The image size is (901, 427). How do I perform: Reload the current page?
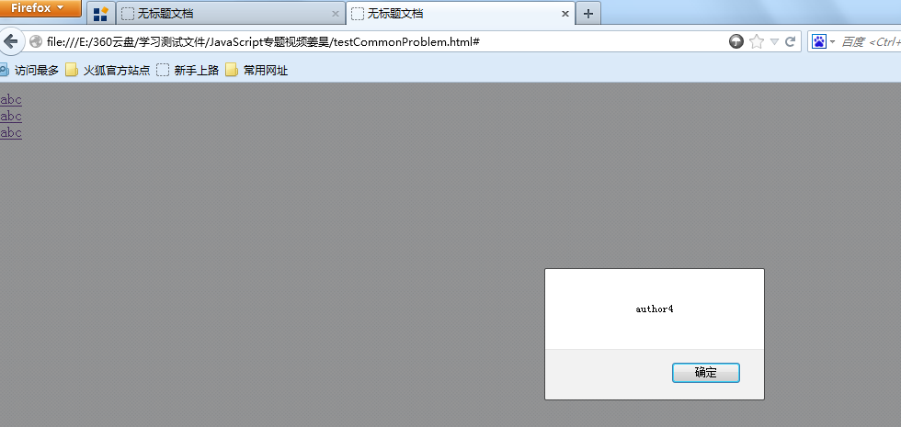791,41
